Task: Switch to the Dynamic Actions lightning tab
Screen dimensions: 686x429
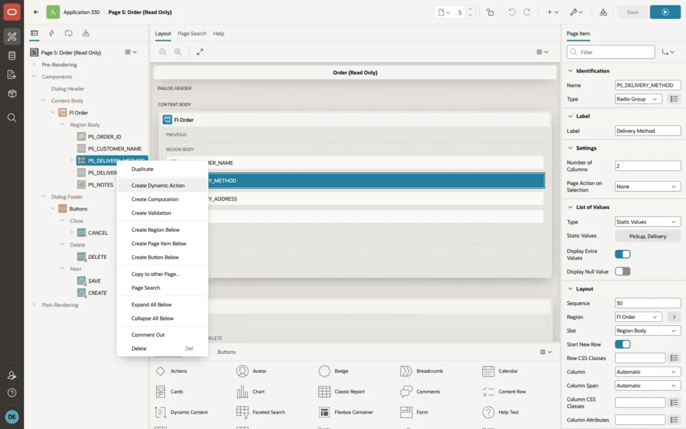Action: (51, 34)
